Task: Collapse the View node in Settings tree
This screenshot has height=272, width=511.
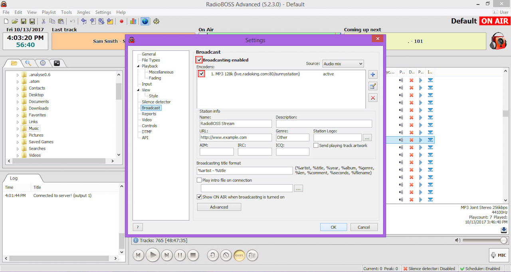Action: (138, 90)
